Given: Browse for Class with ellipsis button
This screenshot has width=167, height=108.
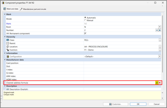Looking at the screenshot, I should (x=160, y=40).
